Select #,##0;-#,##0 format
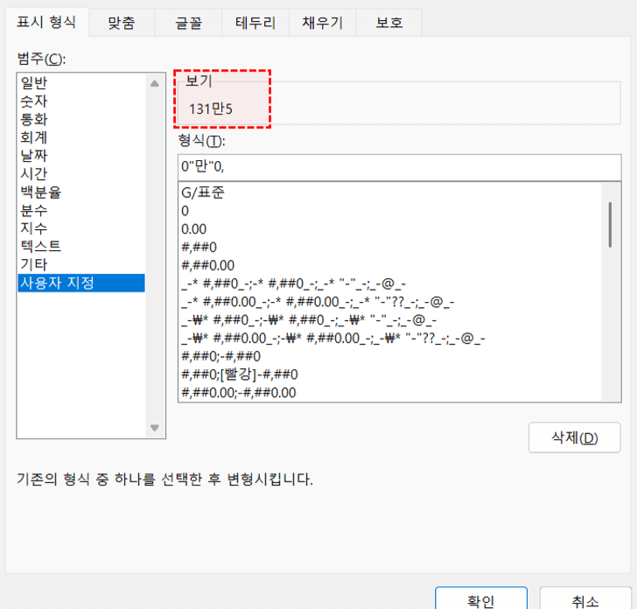This screenshot has height=609, width=637. 389,356
